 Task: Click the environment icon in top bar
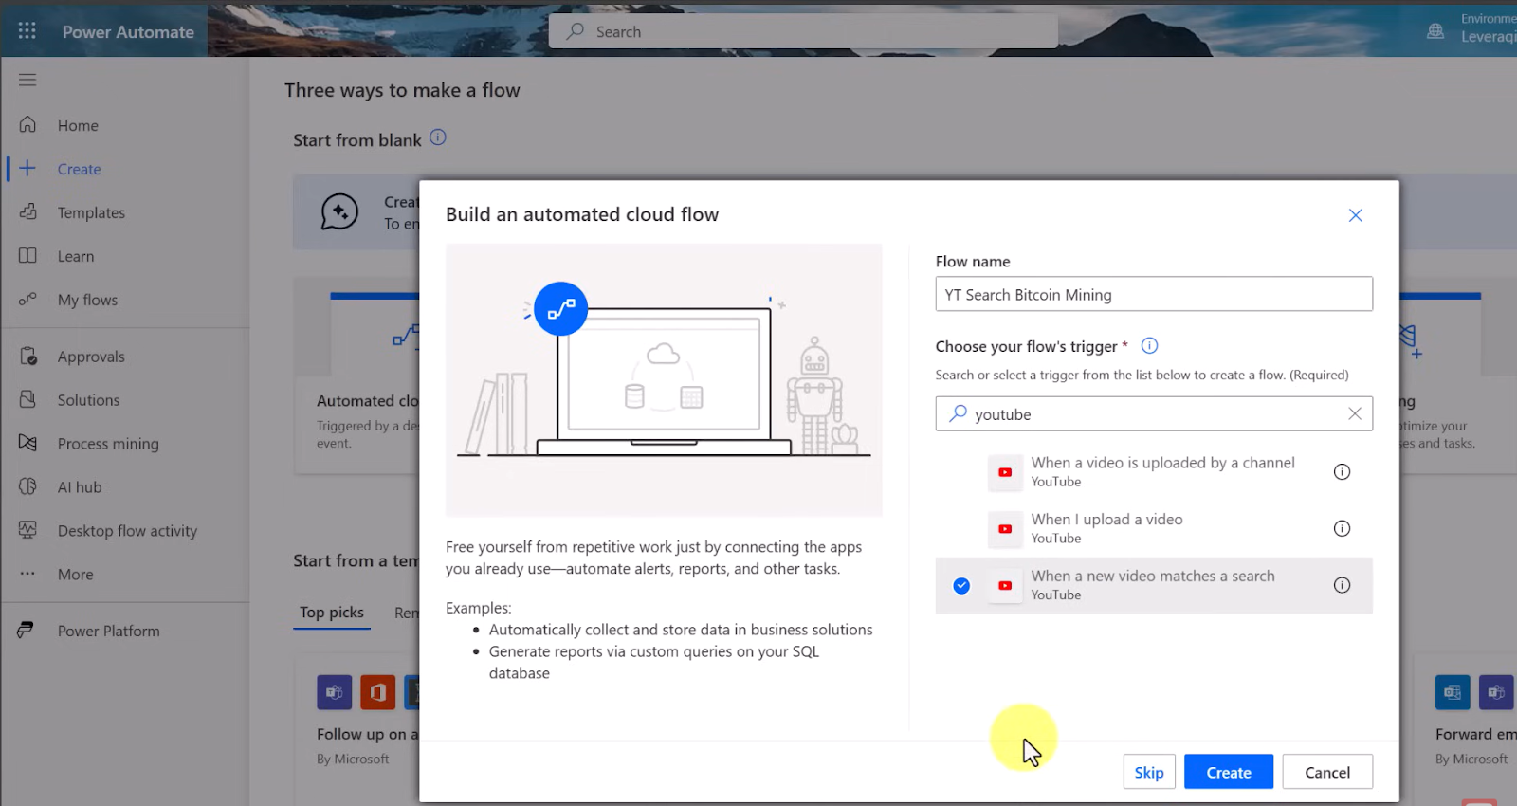(x=1435, y=31)
